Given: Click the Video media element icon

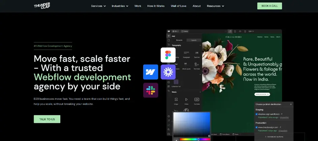Looking at the screenshot, I should (x=186, y=100).
